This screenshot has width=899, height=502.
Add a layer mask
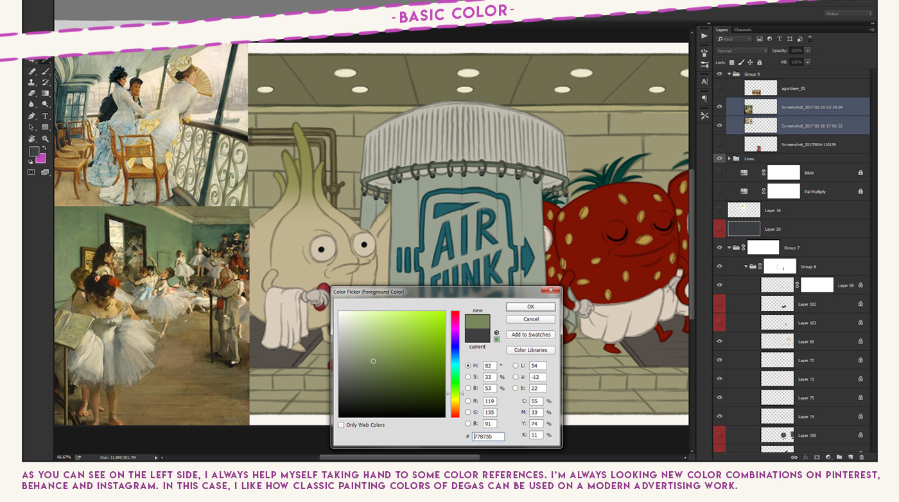click(x=817, y=457)
